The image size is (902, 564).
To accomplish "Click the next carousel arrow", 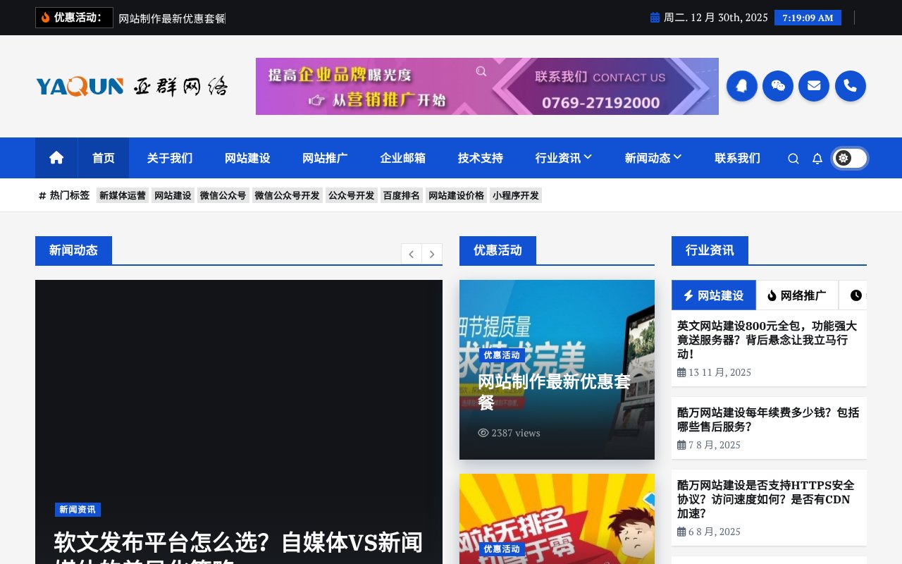I will [x=432, y=254].
